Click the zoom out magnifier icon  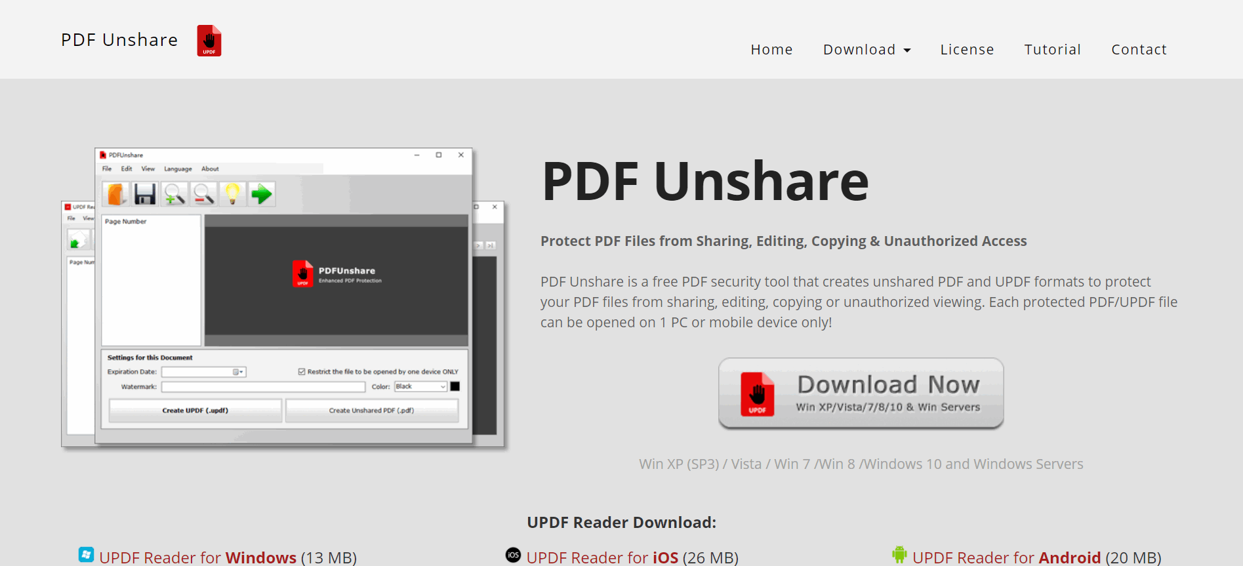pyautogui.click(x=203, y=194)
